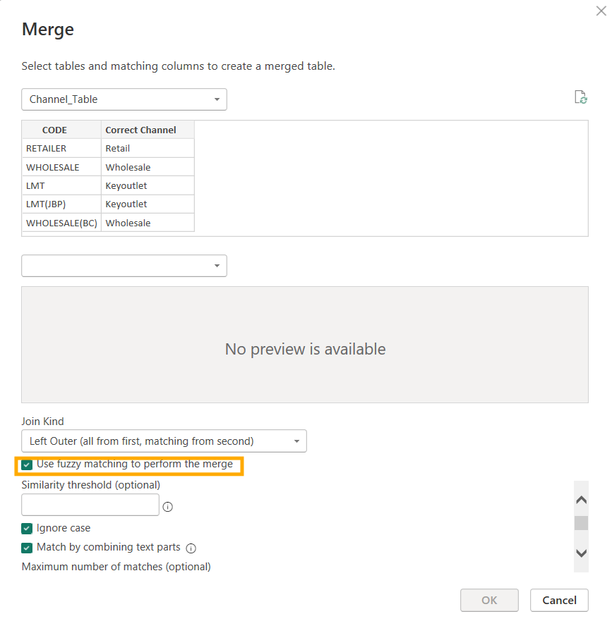Click the WHOLESALE(BC) cell

click(61, 223)
